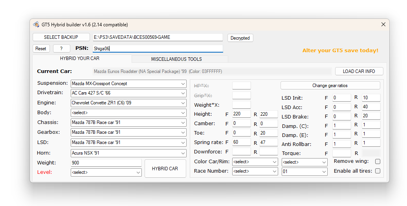Click the GT5 Hybrid builder title bar icon
Screen dimensions: 407x206
pyautogui.click(x=36, y=24)
